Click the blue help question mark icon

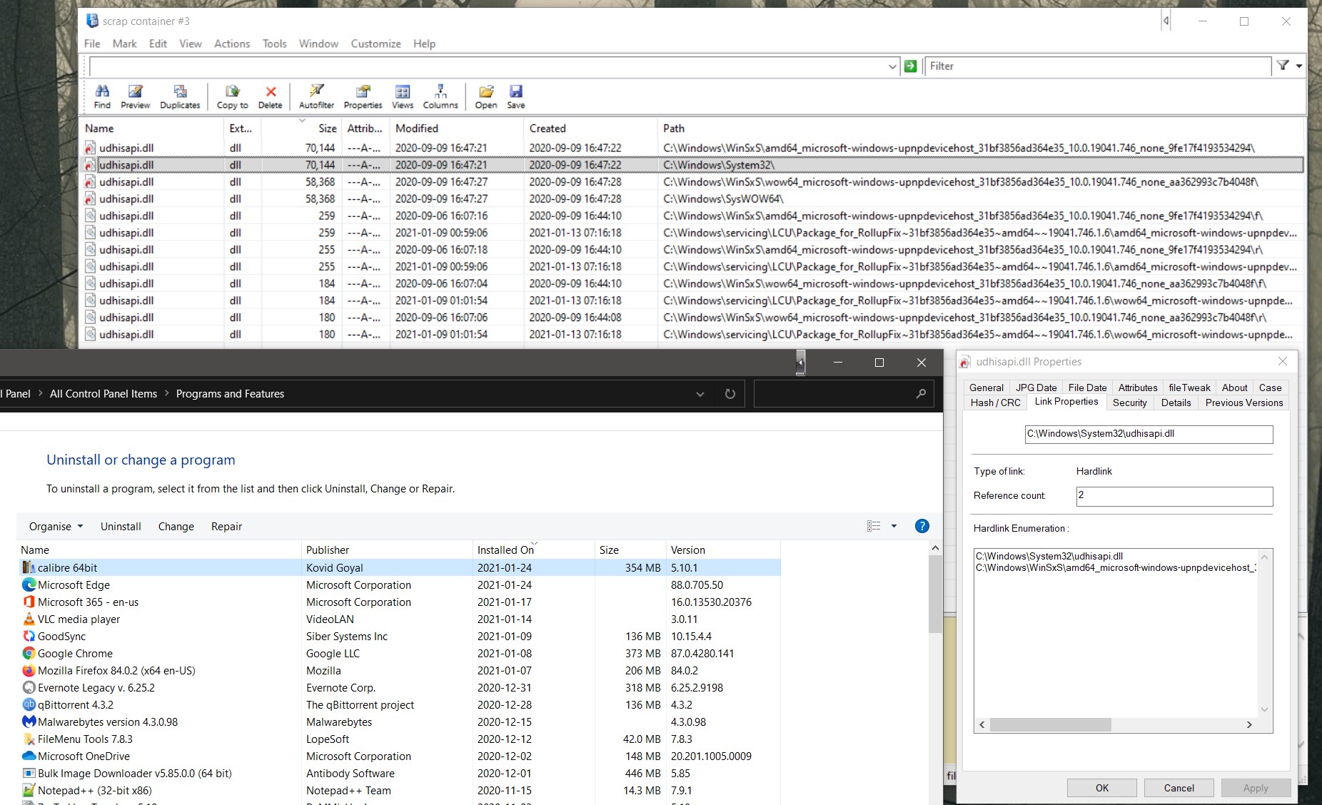[x=922, y=526]
